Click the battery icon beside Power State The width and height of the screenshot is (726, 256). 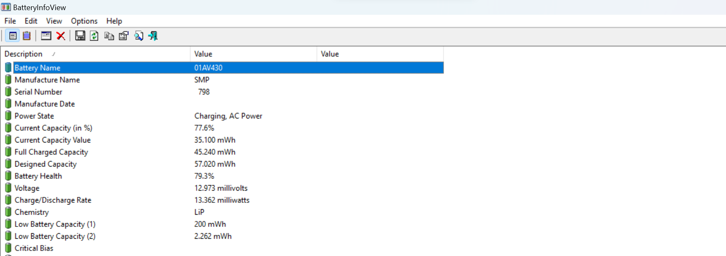8,116
